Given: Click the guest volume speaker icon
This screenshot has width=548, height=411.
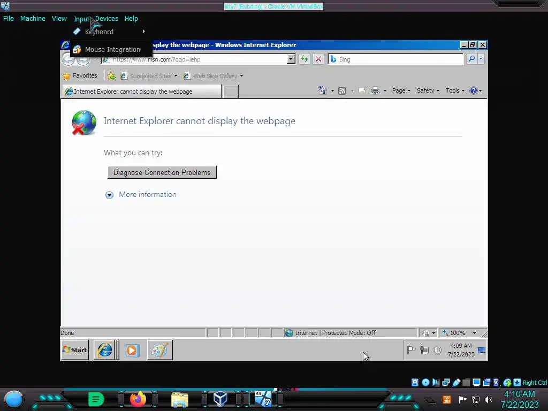Looking at the screenshot, I should 437,350.
